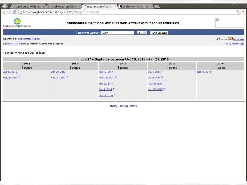This screenshot has height=185, width=247.
Task: Reload the page with the refresh icon
Action: (15, 12)
